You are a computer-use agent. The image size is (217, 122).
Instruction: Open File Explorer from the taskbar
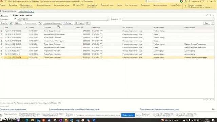coord(33,120)
